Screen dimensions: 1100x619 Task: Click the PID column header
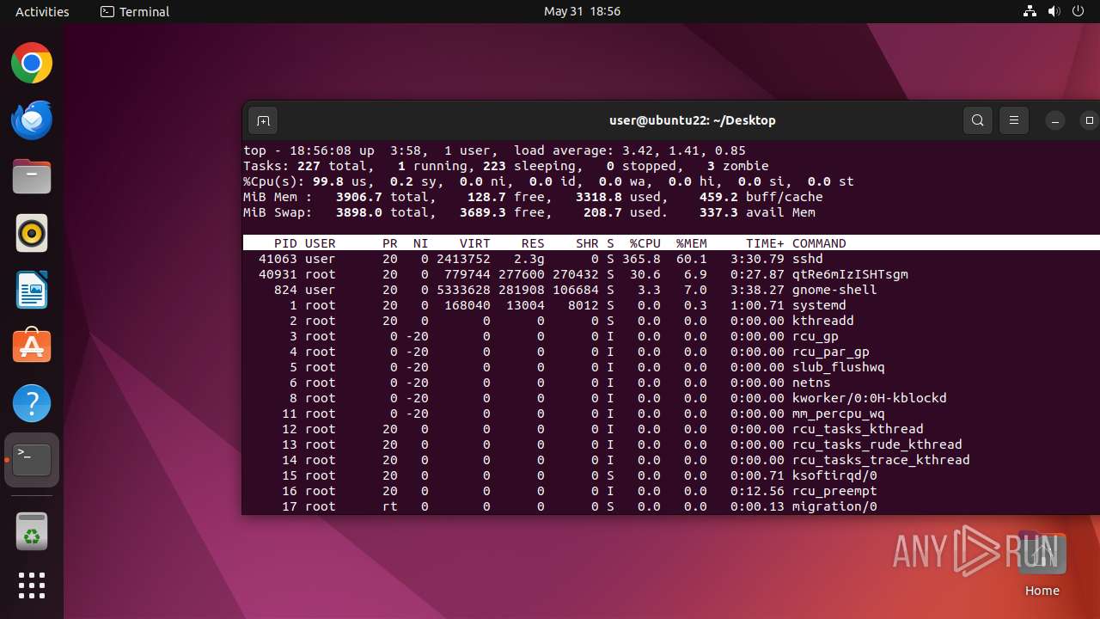pyautogui.click(x=285, y=243)
